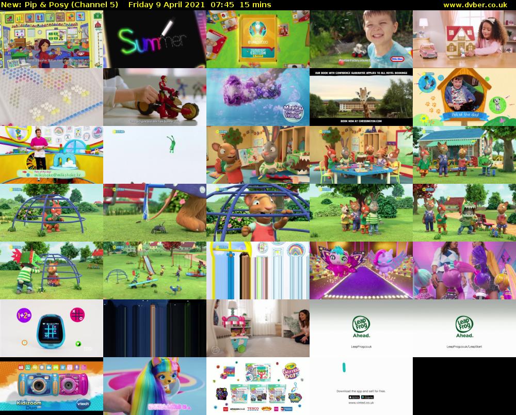Open the girl with dollhouse thumbnail

click(x=464, y=39)
